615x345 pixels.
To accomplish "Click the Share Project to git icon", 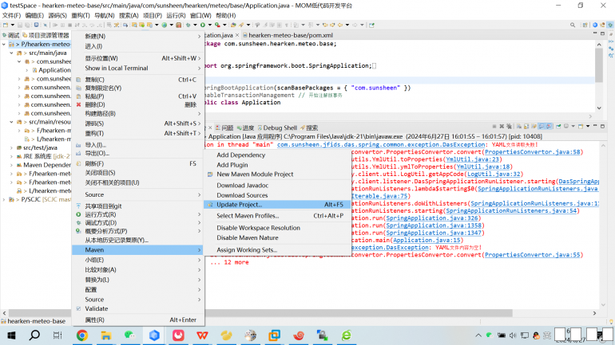I will pos(79,206).
